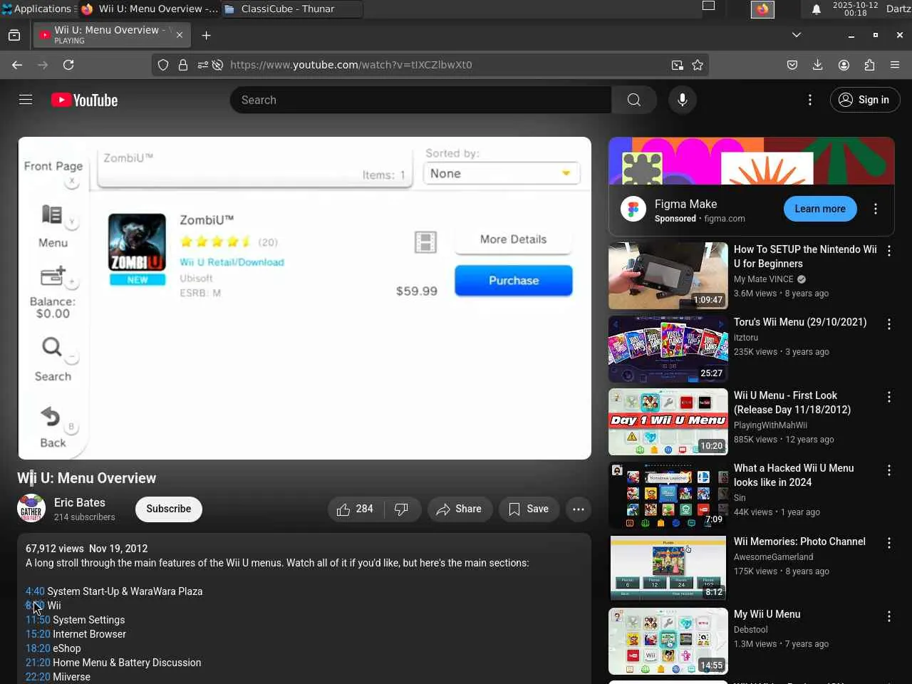Open How To SETUP Nintendo Wii U thumbnail
The width and height of the screenshot is (912, 684).
[x=668, y=276]
